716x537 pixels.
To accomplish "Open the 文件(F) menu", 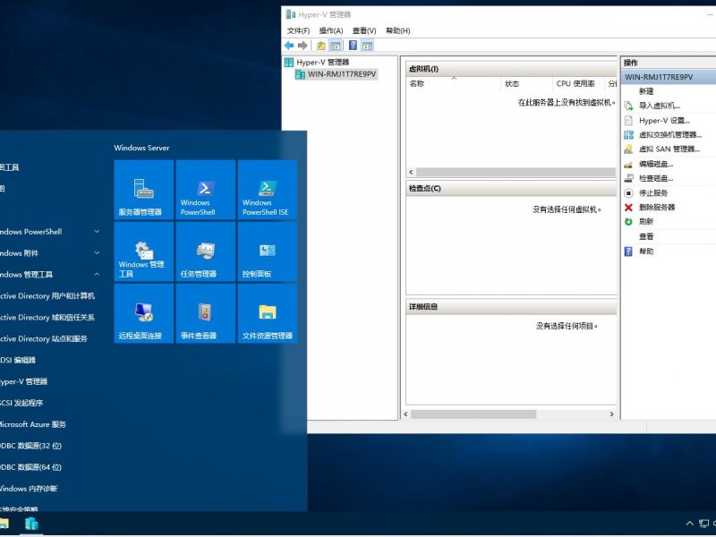I will pyautogui.click(x=298, y=30).
